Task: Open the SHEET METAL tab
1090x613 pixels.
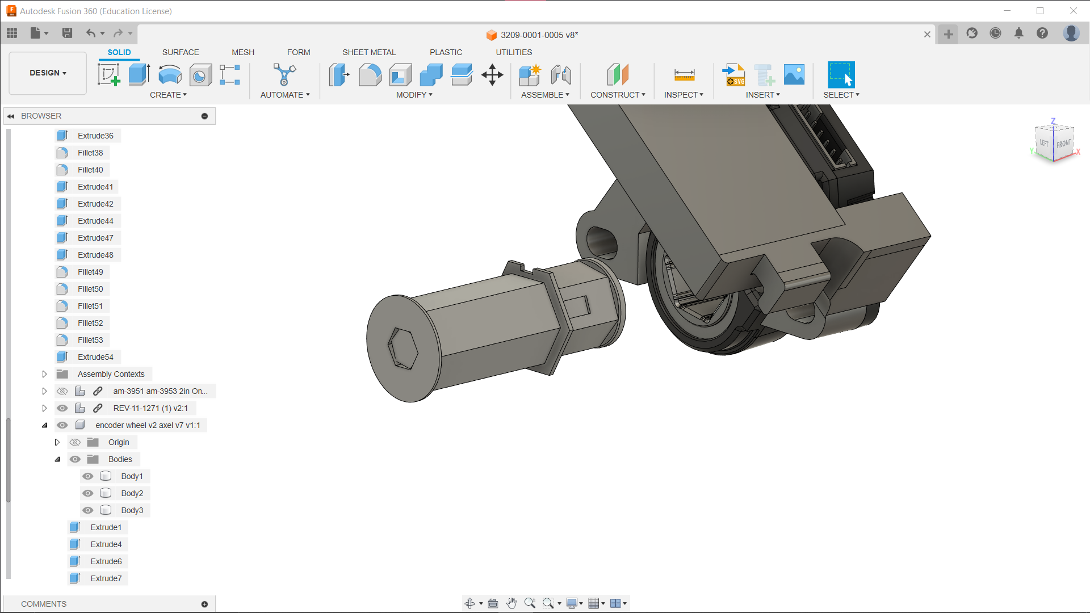Action: pos(369,52)
